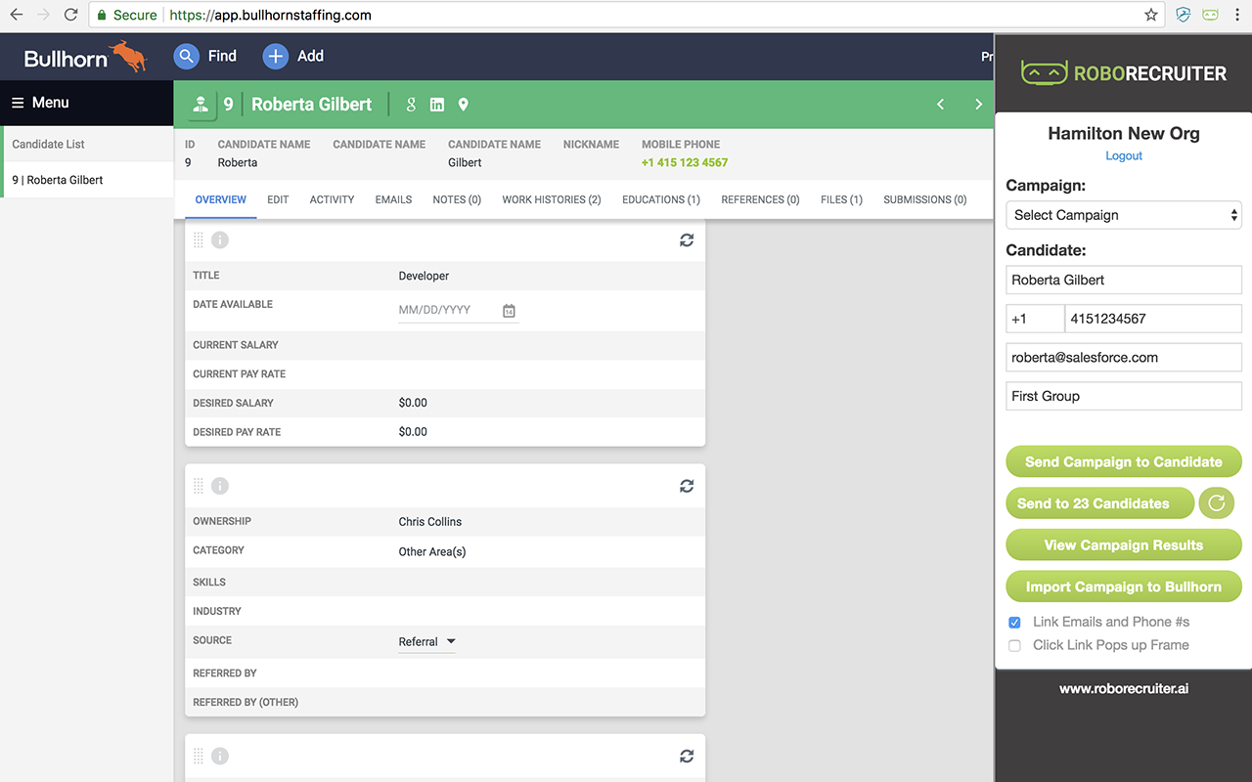Click the Find magnifier icon
Viewport: 1252px width, 782px height.
(187, 57)
